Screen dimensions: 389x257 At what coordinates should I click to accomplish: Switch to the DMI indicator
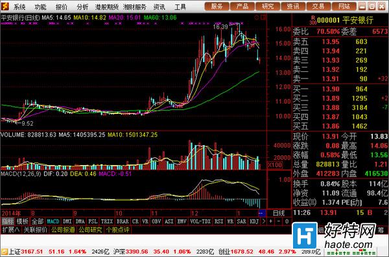pyautogui.click(x=67, y=221)
